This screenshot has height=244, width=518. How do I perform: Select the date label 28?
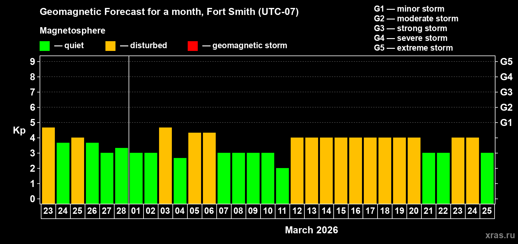click(121, 211)
